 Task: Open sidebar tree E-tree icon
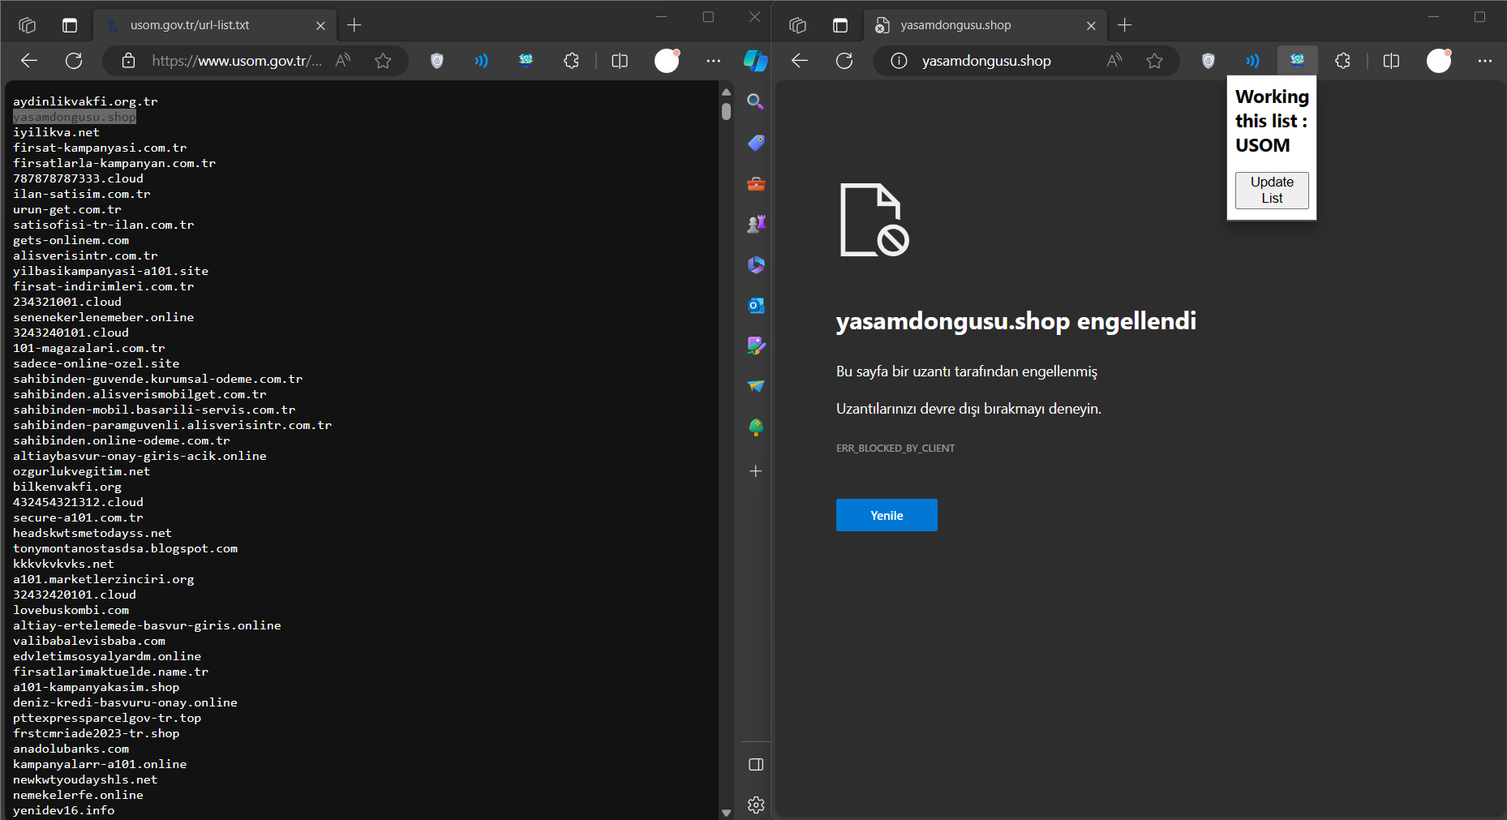755,427
